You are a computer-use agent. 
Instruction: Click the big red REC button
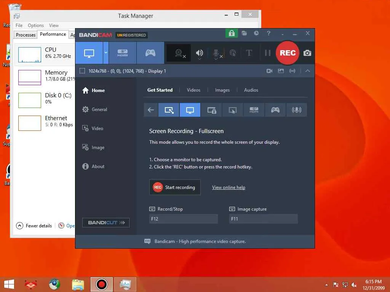(288, 53)
